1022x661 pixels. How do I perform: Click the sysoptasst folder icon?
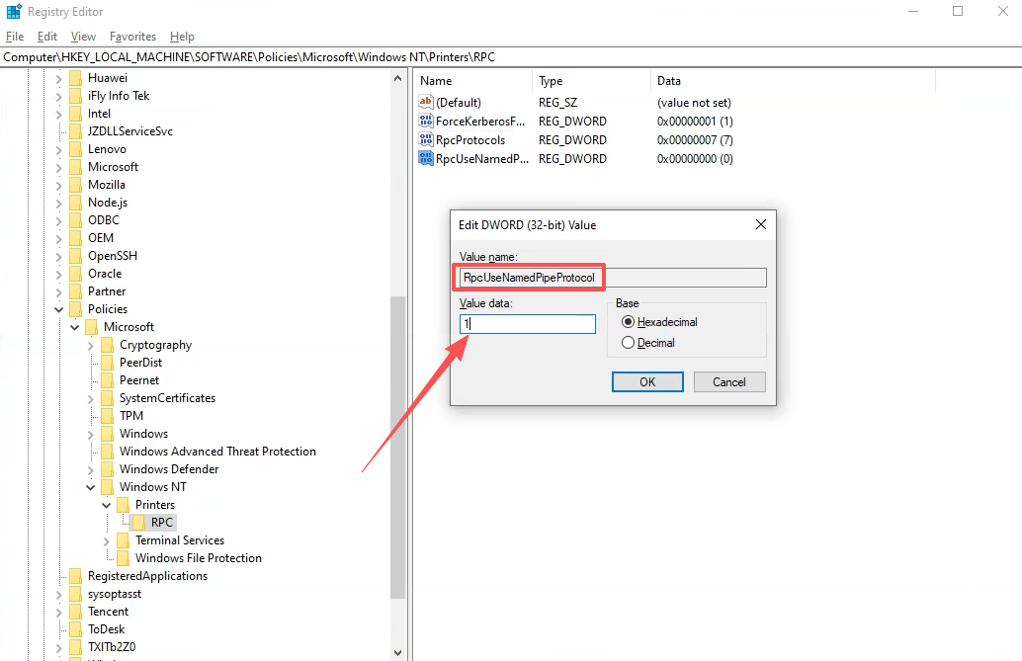click(x=75, y=594)
